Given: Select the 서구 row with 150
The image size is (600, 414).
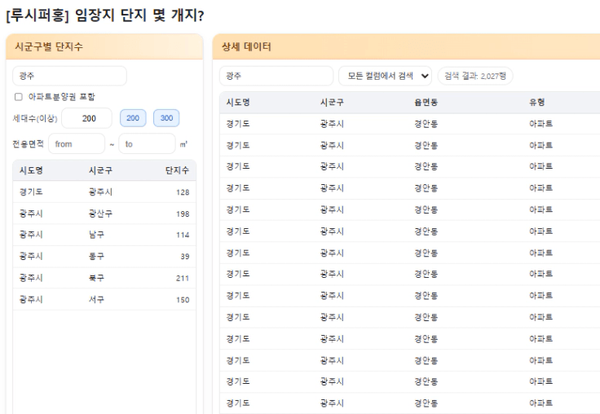Looking at the screenshot, I should 104,299.
